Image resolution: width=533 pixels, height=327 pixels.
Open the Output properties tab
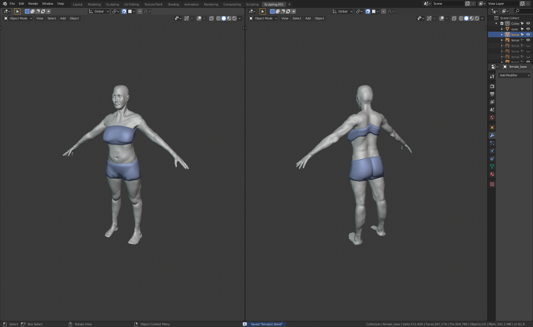click(x=492, y=94)
